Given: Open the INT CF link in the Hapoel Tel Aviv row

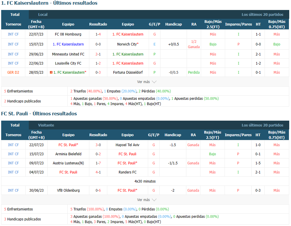Looking at the screenshot, I should pos(13,145).
